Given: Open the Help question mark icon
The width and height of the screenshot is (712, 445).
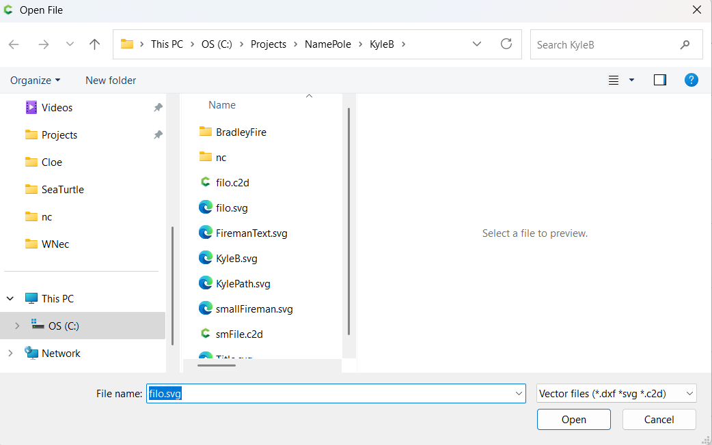Looking at the screenshot, I should pyautogui.click(x=691, y=81).
